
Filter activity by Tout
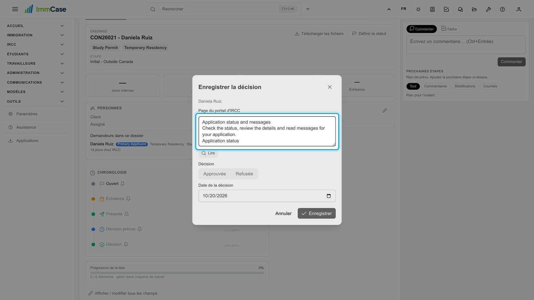[x=413, y=86]
